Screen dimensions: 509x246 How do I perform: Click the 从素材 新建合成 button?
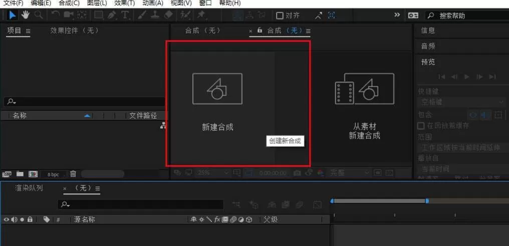click(364, 107)
